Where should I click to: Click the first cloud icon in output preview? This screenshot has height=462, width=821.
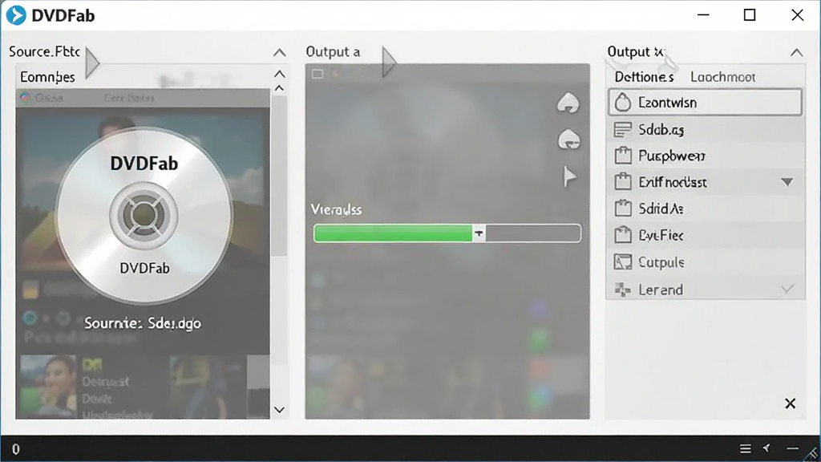coord(568,103)
